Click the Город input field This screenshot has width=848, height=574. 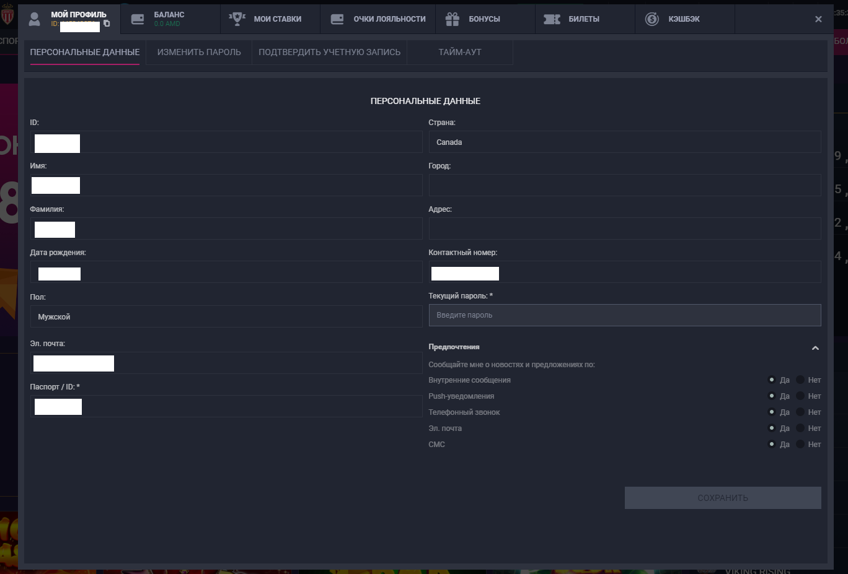[625, 185]
